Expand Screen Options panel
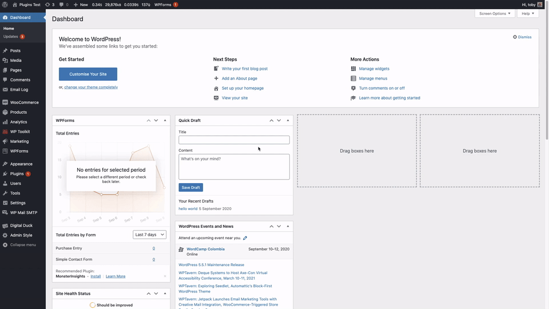 pyautogui.click(x=494, y=13)
